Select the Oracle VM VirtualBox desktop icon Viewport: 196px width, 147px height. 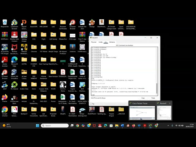point(14,74)
